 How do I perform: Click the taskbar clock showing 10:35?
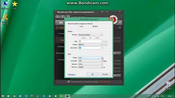coord(170,96)
